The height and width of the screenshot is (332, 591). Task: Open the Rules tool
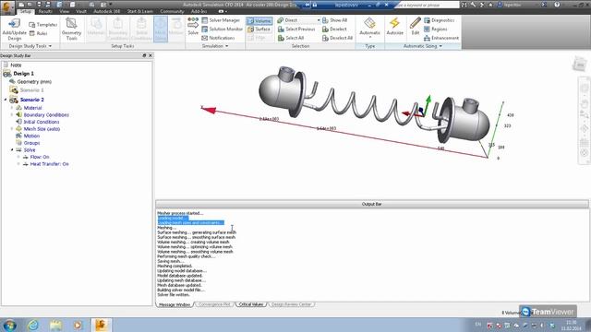38,33
